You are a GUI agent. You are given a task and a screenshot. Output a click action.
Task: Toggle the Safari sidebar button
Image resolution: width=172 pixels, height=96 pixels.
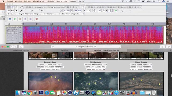pos(21,47)
